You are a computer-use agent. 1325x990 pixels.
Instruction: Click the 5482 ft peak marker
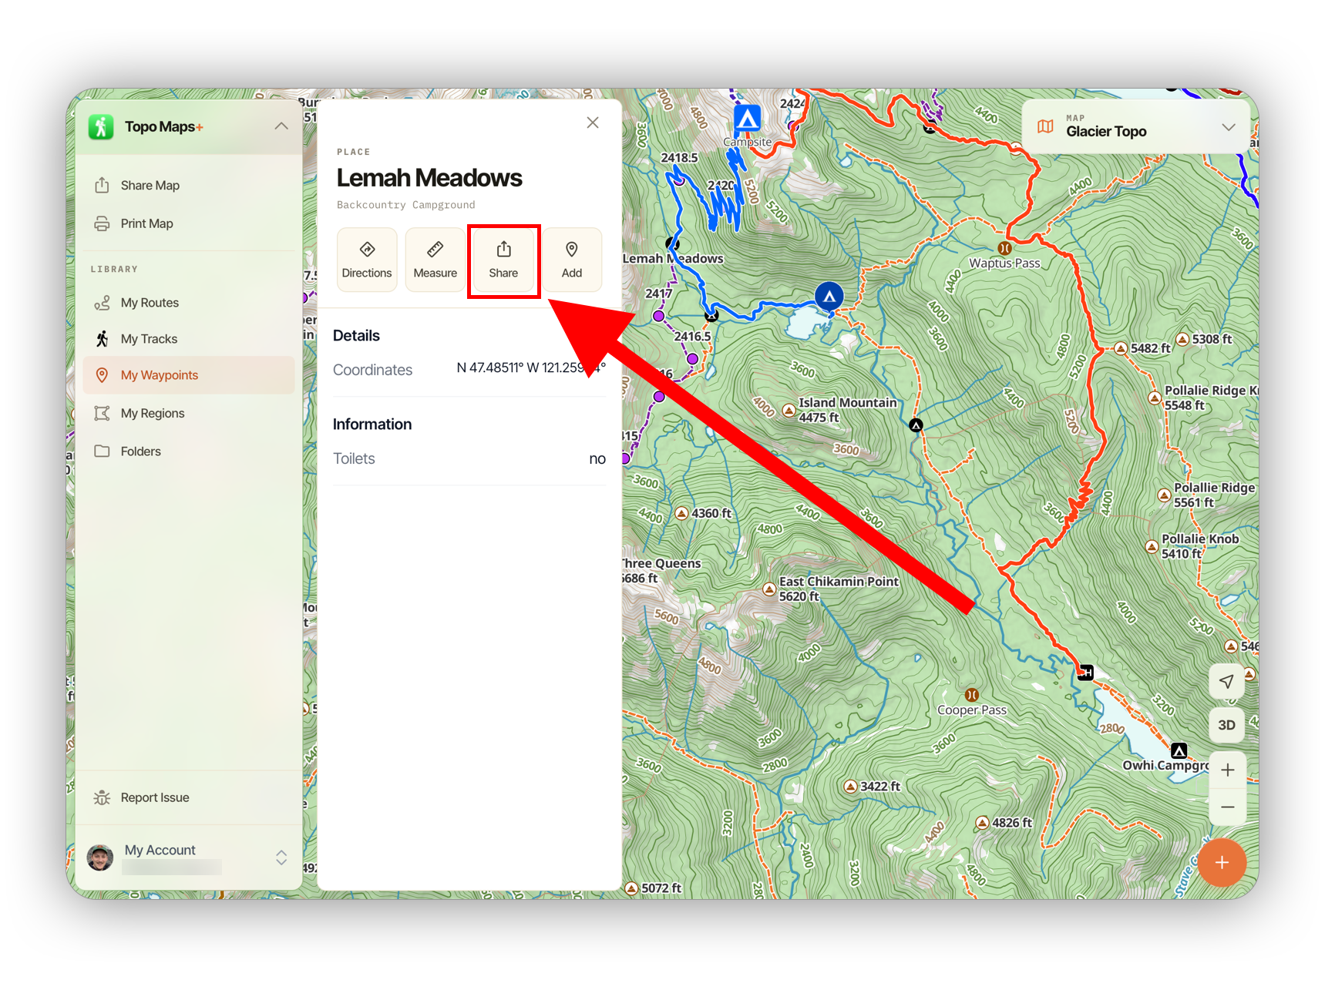[1121, 348]
